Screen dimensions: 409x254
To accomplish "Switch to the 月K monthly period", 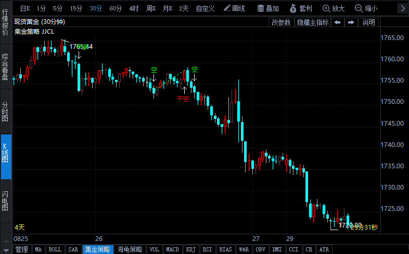I will point(168,9).
